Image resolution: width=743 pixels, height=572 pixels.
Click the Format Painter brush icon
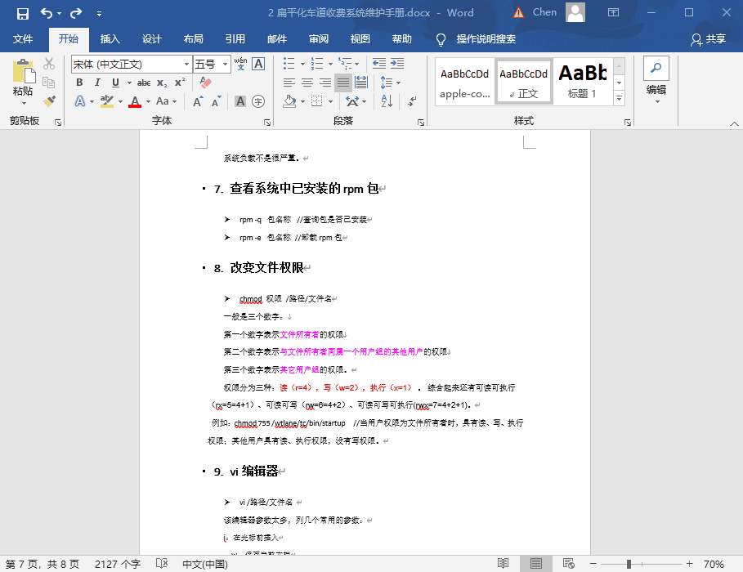tap(49, 101)
